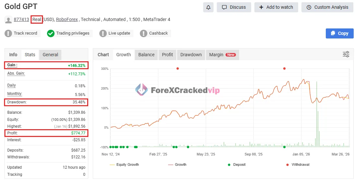The height and width of the screenshot is (180, 355).
Task: Switch to the Balance chart tab
Action: point(146,55)
